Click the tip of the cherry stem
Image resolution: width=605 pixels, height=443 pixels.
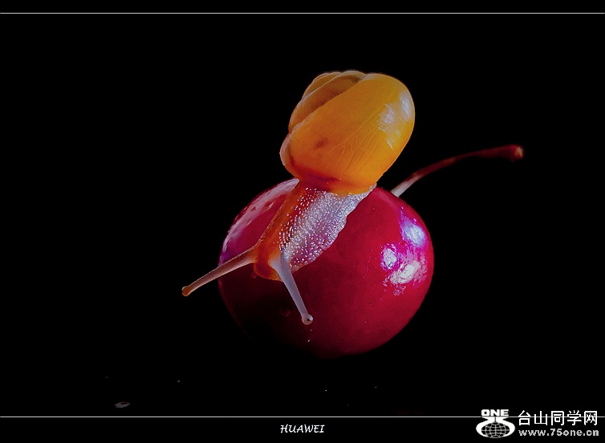pyautogui.click(x=514, y=151)
